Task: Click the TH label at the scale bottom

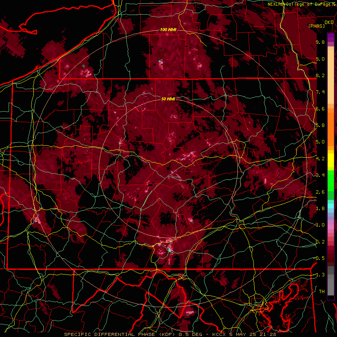Action: point(322,292)
